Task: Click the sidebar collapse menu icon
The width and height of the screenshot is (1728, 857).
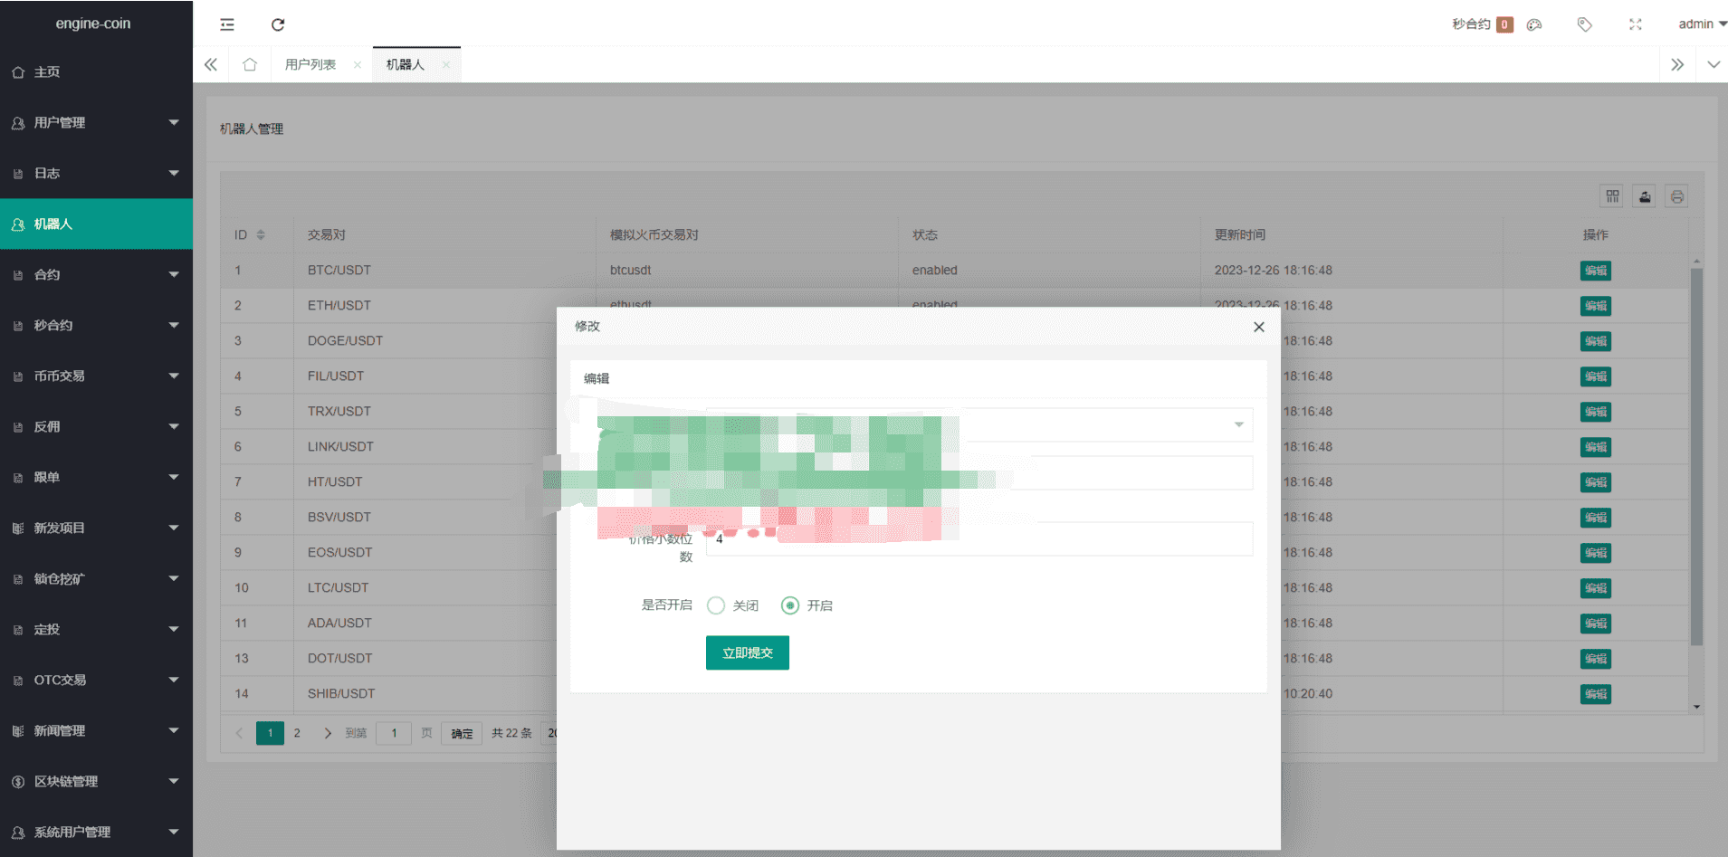Action: [x=227, y=24]
